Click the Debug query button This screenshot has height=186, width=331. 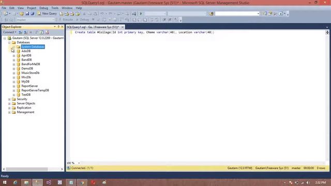pos(83,20)
